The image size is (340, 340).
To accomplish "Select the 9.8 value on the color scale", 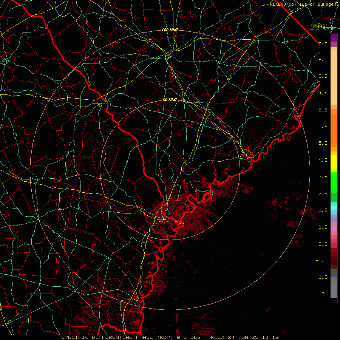I will tap(323, 43).
